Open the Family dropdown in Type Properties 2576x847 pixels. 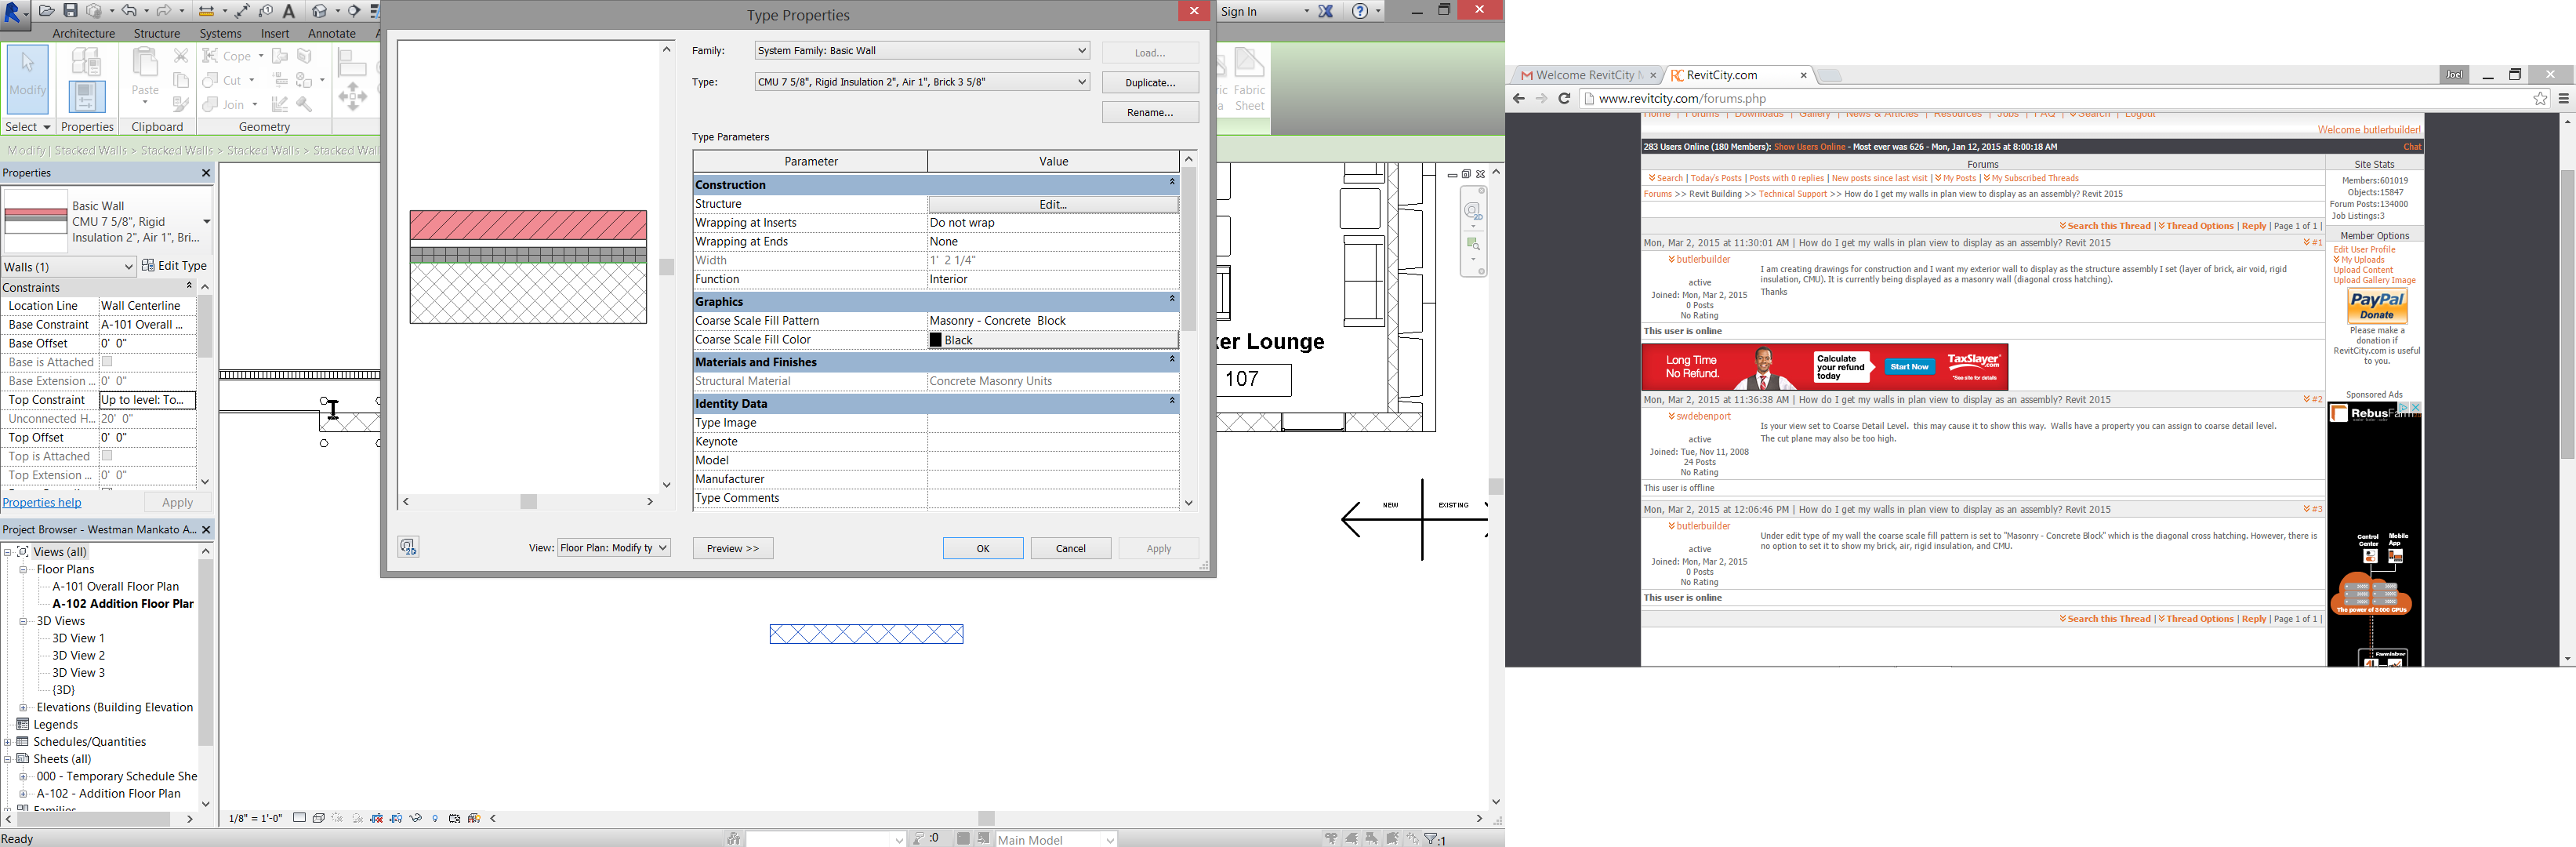coord(1082,51)
